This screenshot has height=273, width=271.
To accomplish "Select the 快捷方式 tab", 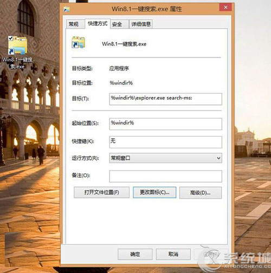I will (98, 23).
